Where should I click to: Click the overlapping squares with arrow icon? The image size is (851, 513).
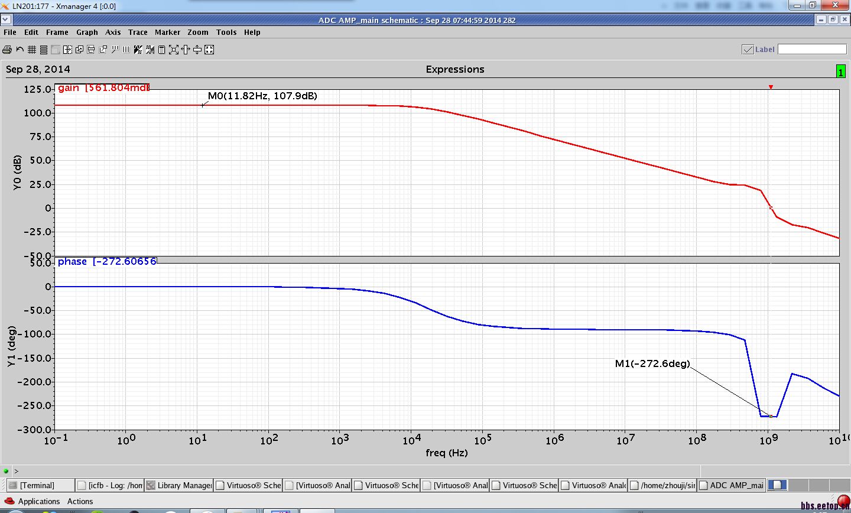(79, 50)
